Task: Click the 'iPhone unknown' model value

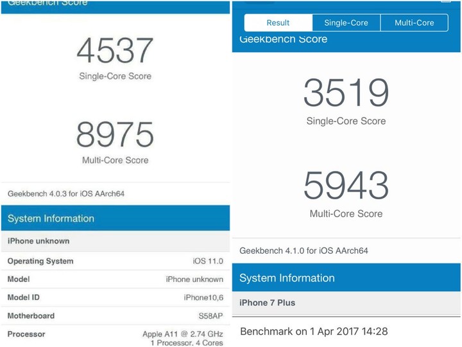Action: click(x=194, y=280)
